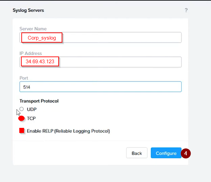Viewport: 211px width, 182px height.
Task: Click the IP Address label
Action: [31, 53]
